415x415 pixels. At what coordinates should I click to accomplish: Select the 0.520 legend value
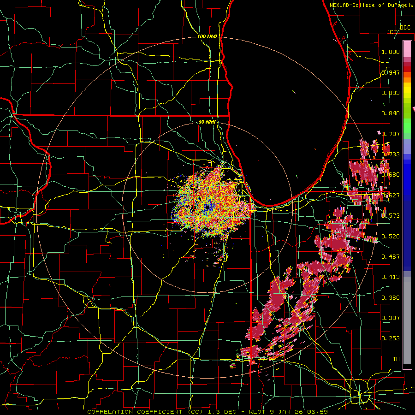pos(391,237)
